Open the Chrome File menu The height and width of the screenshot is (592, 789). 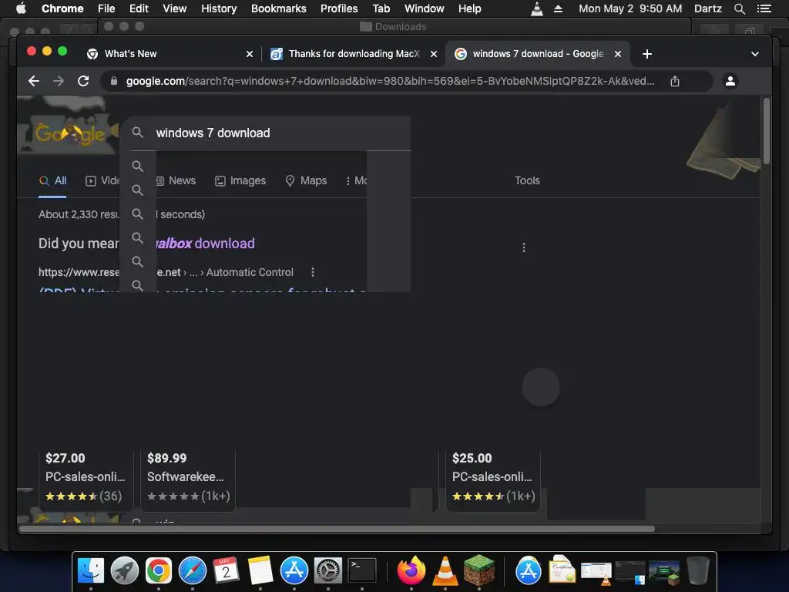pyautogui.click(x=106, y=8)
